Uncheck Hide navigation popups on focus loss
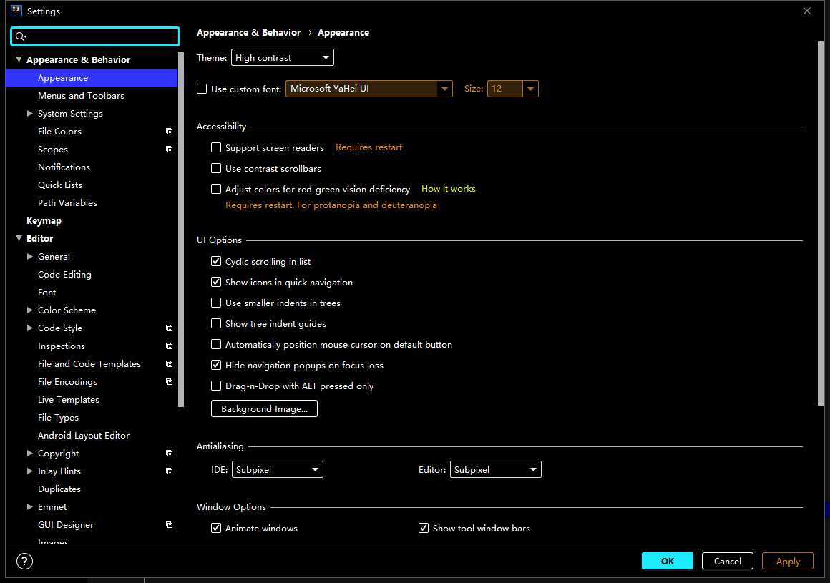The height and width of the screenshot is (583, 830). [x=216, y=365]
